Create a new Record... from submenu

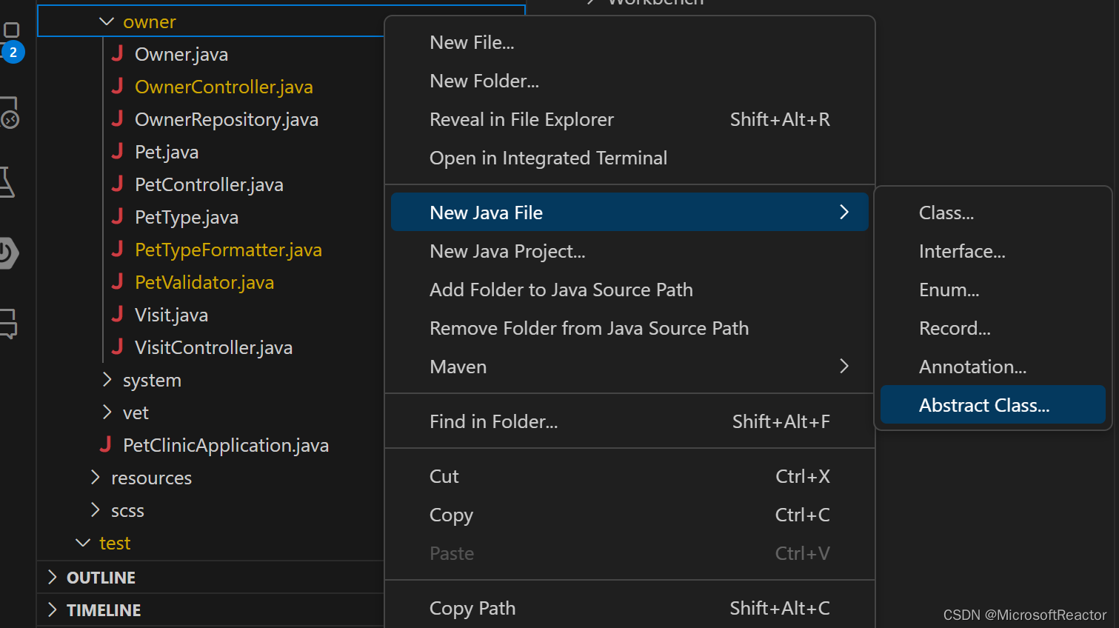(993, 328)
